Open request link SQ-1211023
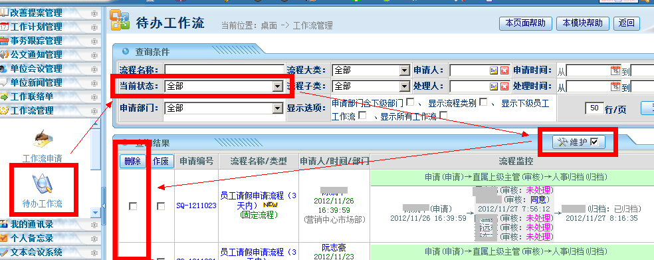This screenshot has height=260, width=654. coord(196,205)
